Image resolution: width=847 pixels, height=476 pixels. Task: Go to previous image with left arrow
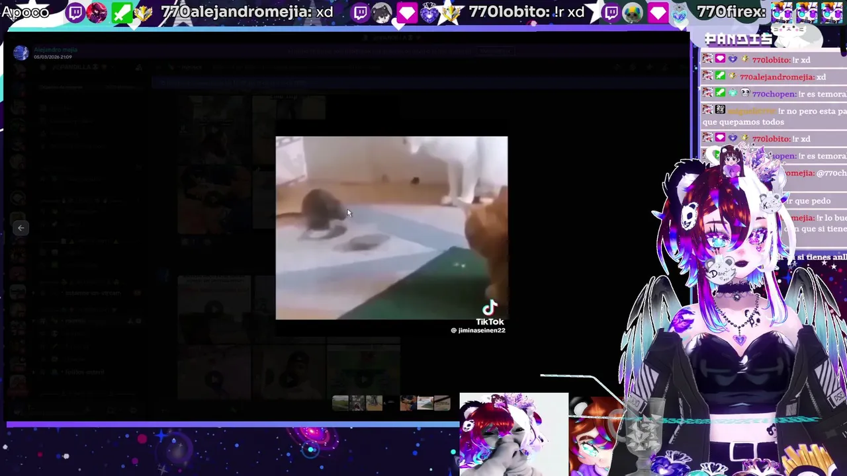[x=21, y=227]
